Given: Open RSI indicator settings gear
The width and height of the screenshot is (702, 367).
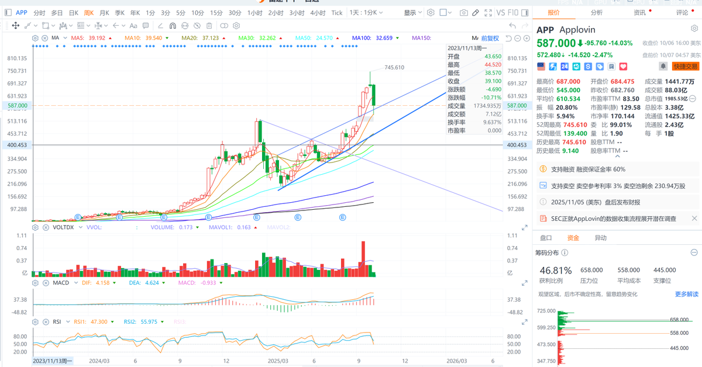Looking at the screenshot, I should 35,321.
